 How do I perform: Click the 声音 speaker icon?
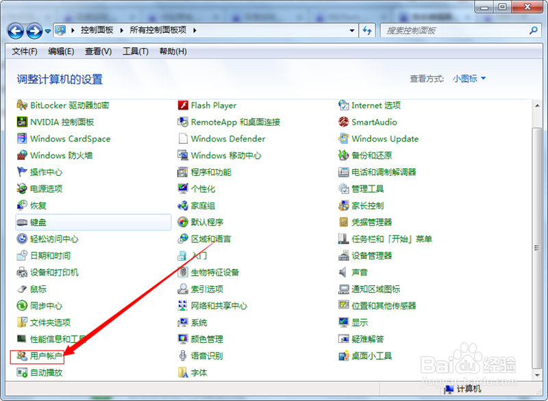click(x=344, y=272)
